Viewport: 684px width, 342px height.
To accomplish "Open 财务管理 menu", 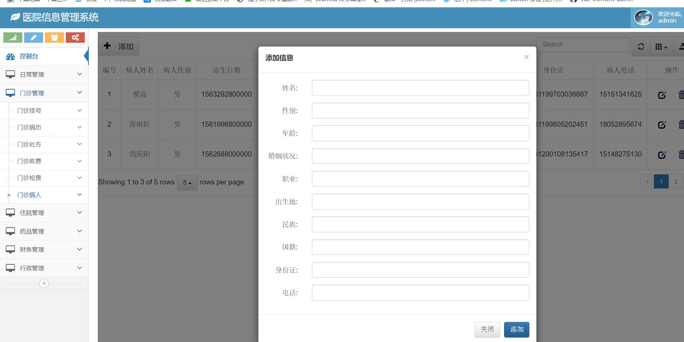I will click(x=44, y=249).
